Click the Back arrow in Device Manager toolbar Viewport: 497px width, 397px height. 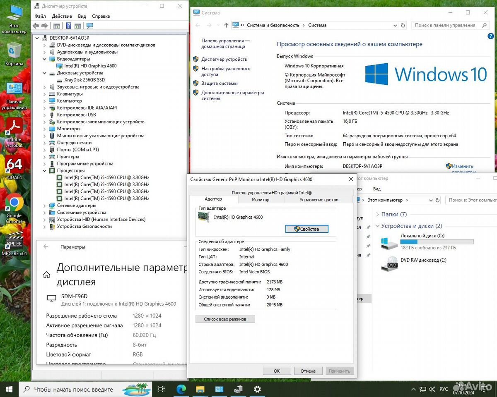pos(36,26)
